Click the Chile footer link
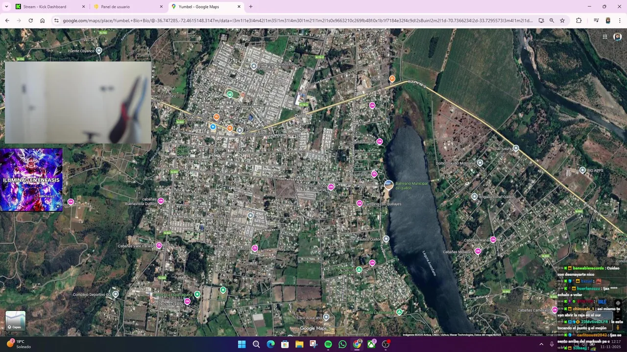Image resolution: width=627 pixels, height=352 pixels. (508, 335)
